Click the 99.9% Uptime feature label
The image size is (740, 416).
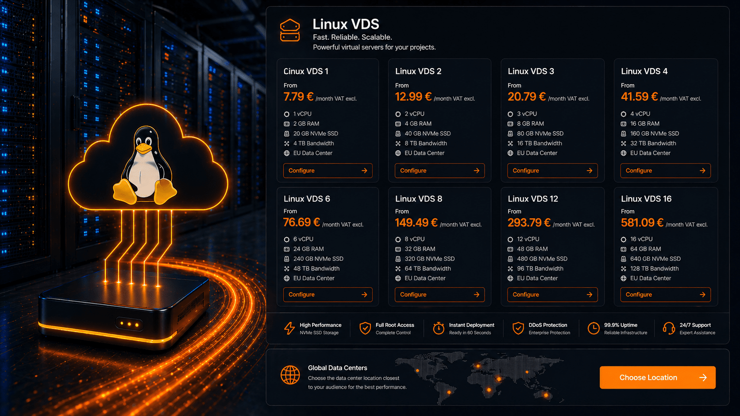[621, 325]
